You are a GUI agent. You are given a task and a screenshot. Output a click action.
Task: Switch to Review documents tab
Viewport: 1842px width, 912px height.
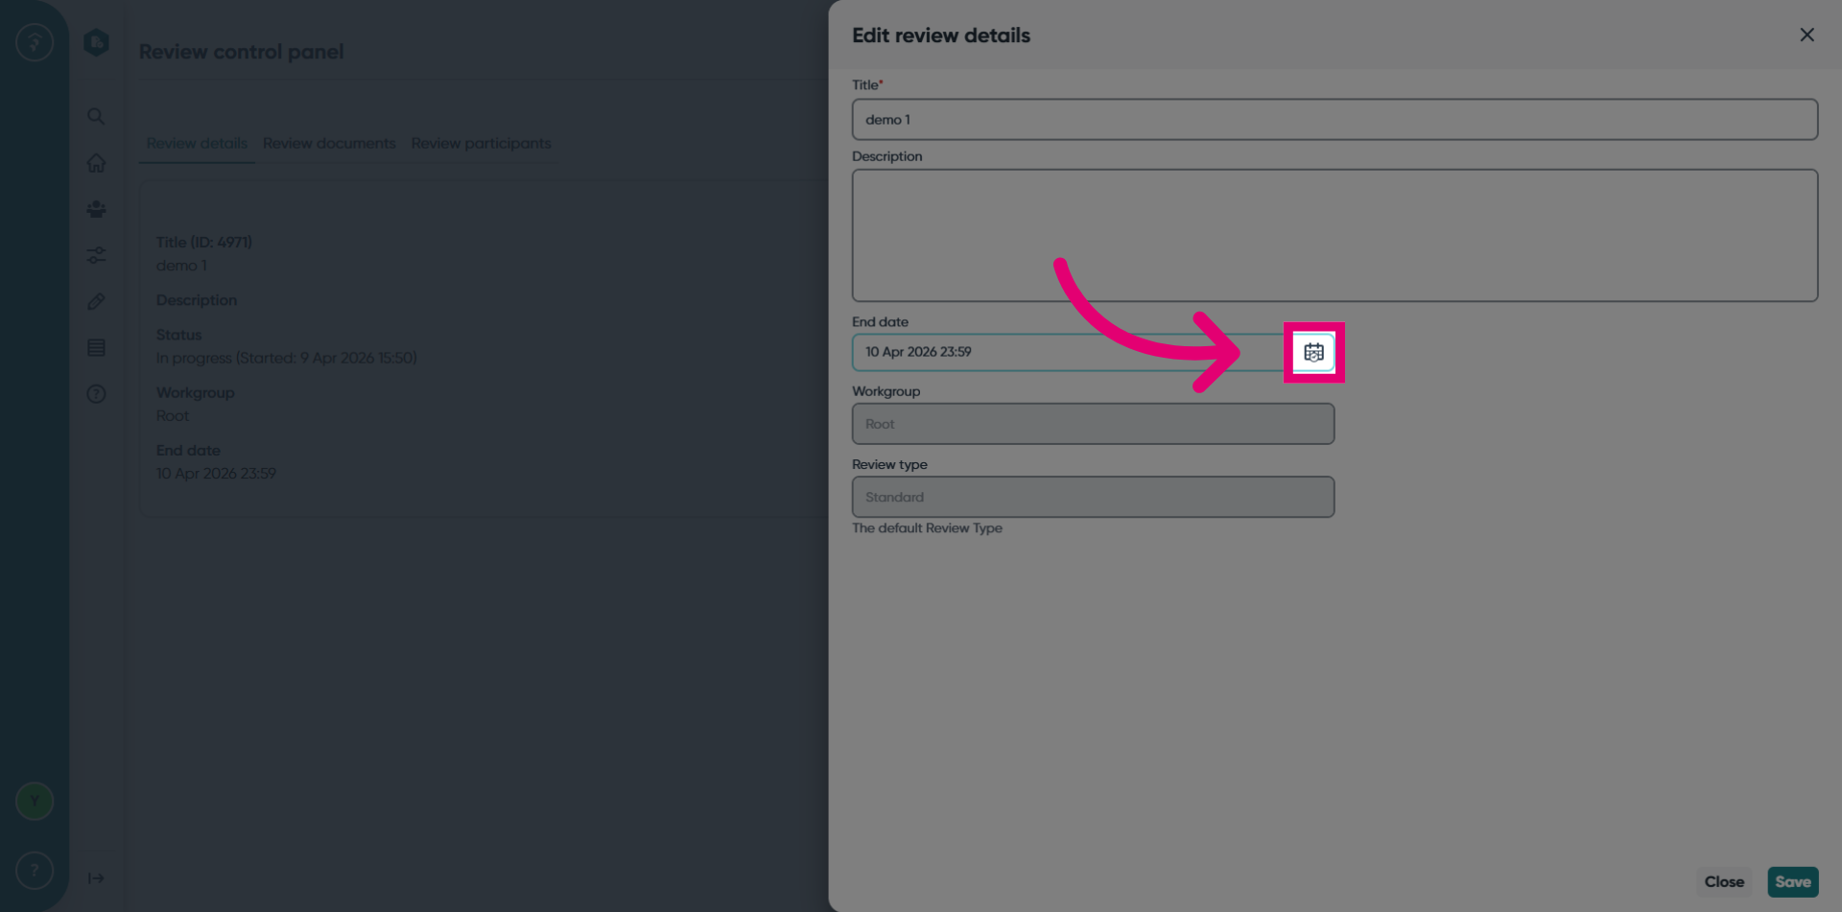click(x=329, y=143)
